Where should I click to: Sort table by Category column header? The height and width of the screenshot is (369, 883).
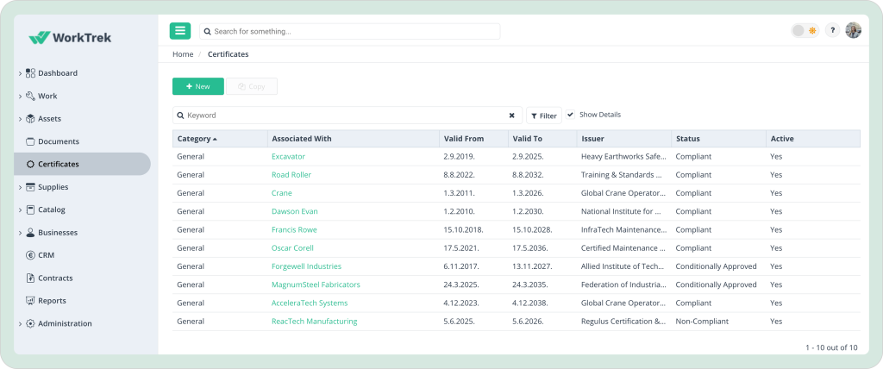197,139
